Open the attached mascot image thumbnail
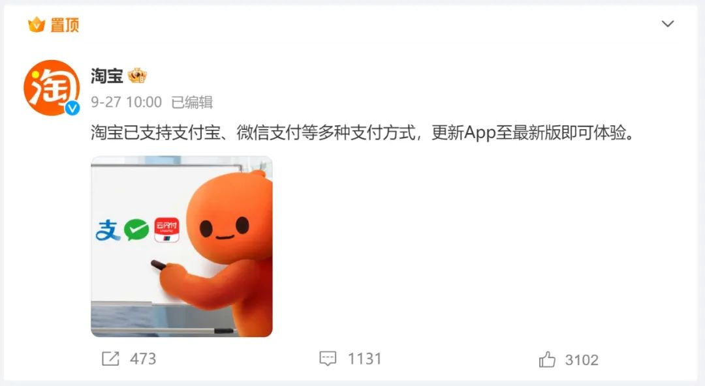Screen dimensions: 705x386 point(181,246)
